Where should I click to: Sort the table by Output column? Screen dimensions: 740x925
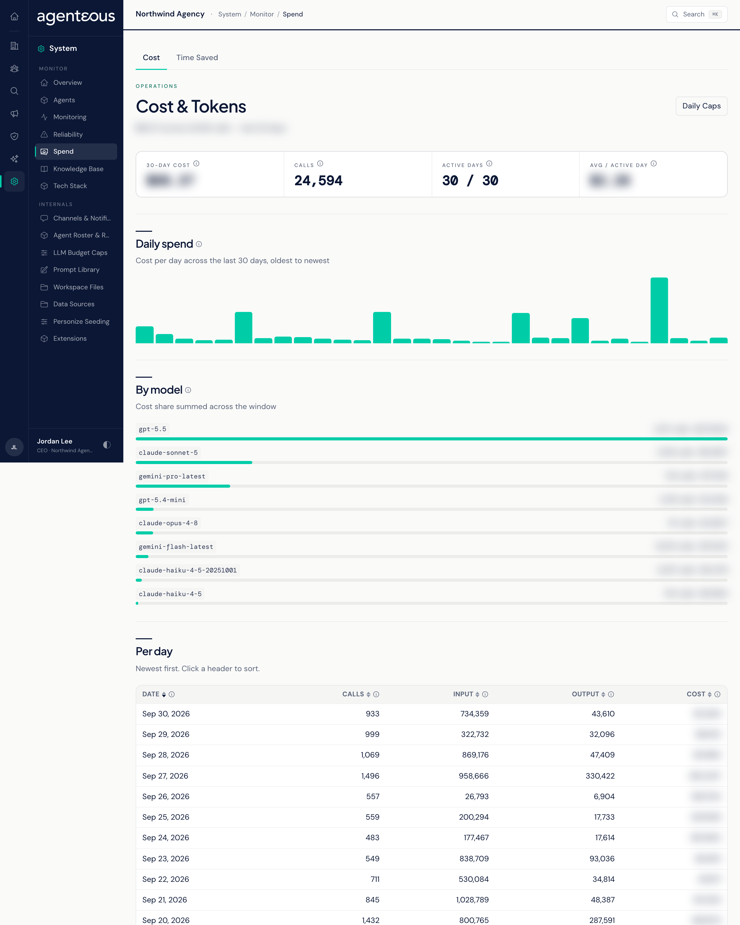pos(588,694)
